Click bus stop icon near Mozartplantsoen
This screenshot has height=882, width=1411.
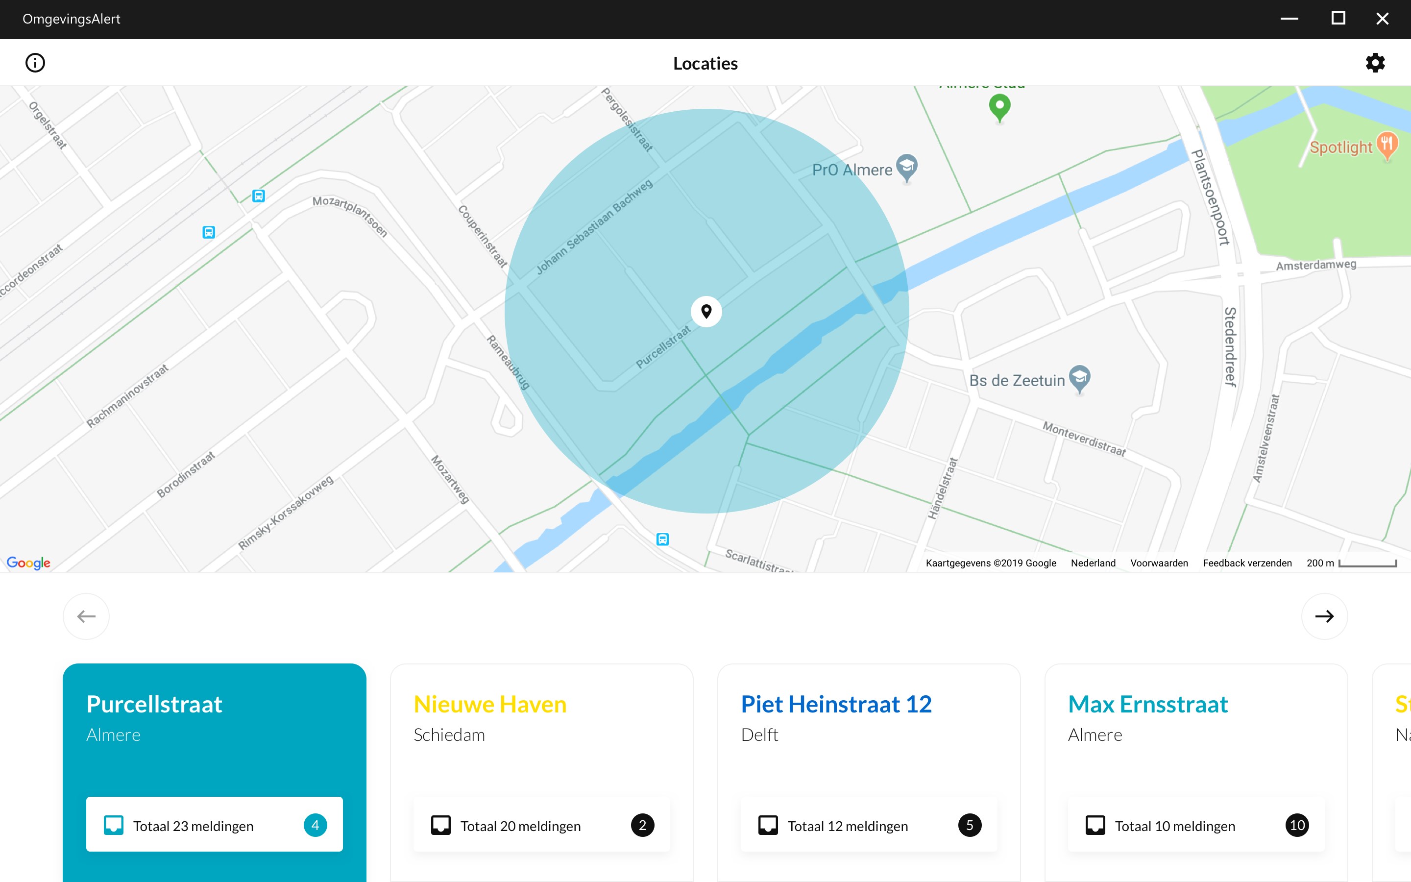pos(258,196)
